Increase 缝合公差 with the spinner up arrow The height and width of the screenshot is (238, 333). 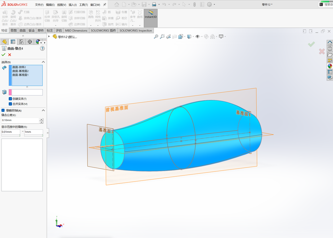click(x=41, y=119)
